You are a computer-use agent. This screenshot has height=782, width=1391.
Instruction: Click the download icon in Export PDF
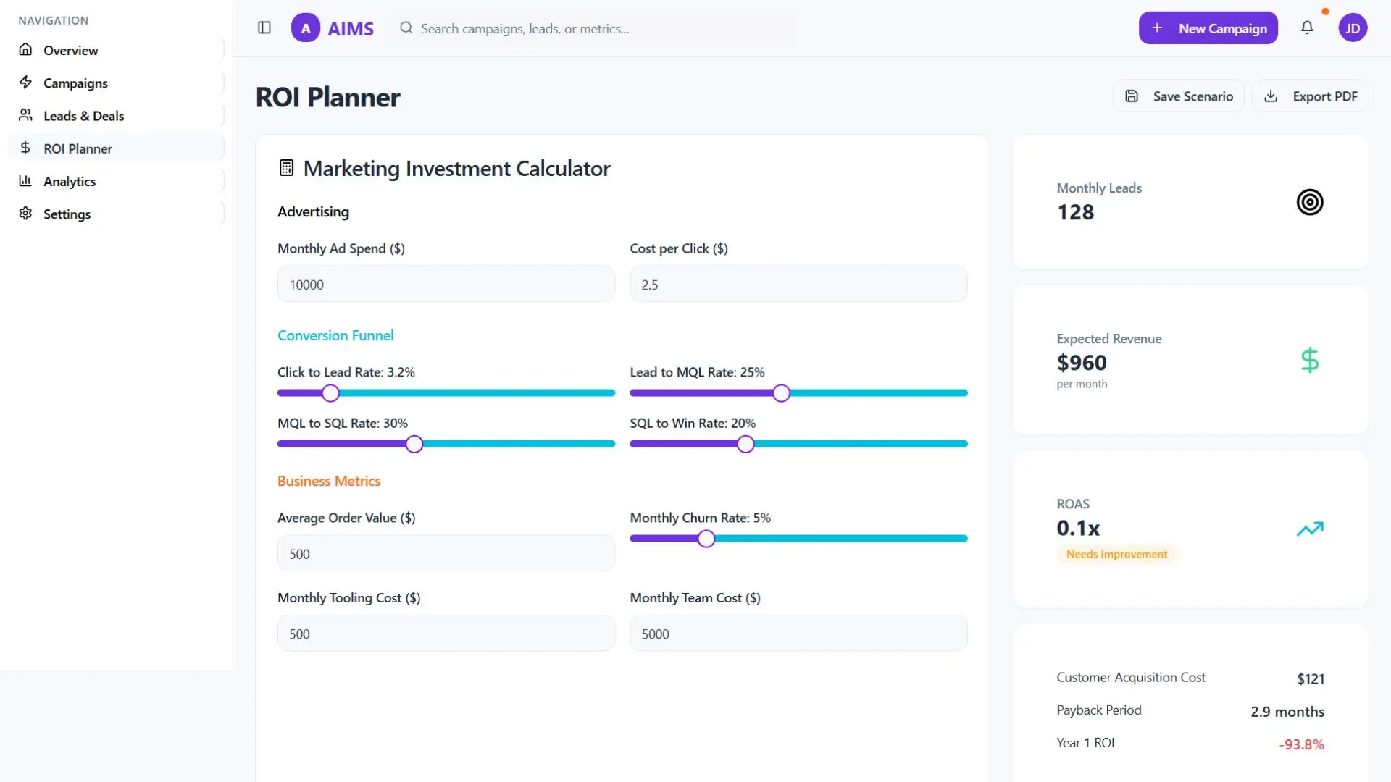pyautogui.click(x=1271, y=96)
